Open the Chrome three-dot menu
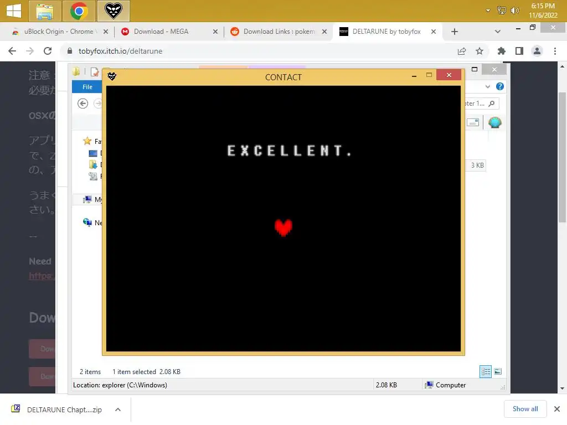Viewport: 567px width, 425px height. coord(555,51)
